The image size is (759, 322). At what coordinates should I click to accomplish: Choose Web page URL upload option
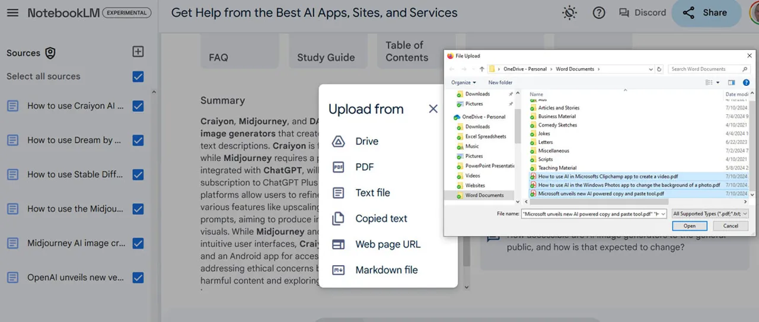pyautogui.click(x=388, y=244)
